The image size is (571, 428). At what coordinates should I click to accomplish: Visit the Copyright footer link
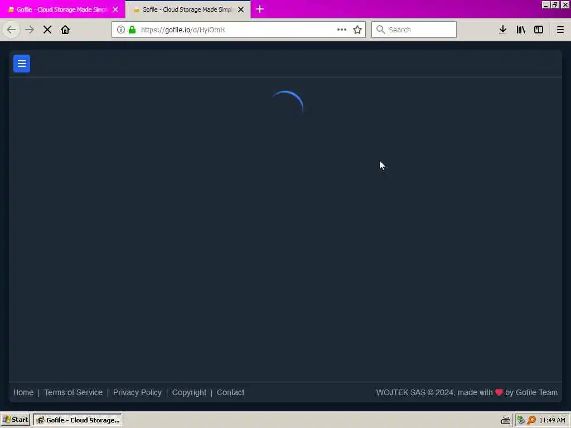[189, 392]
